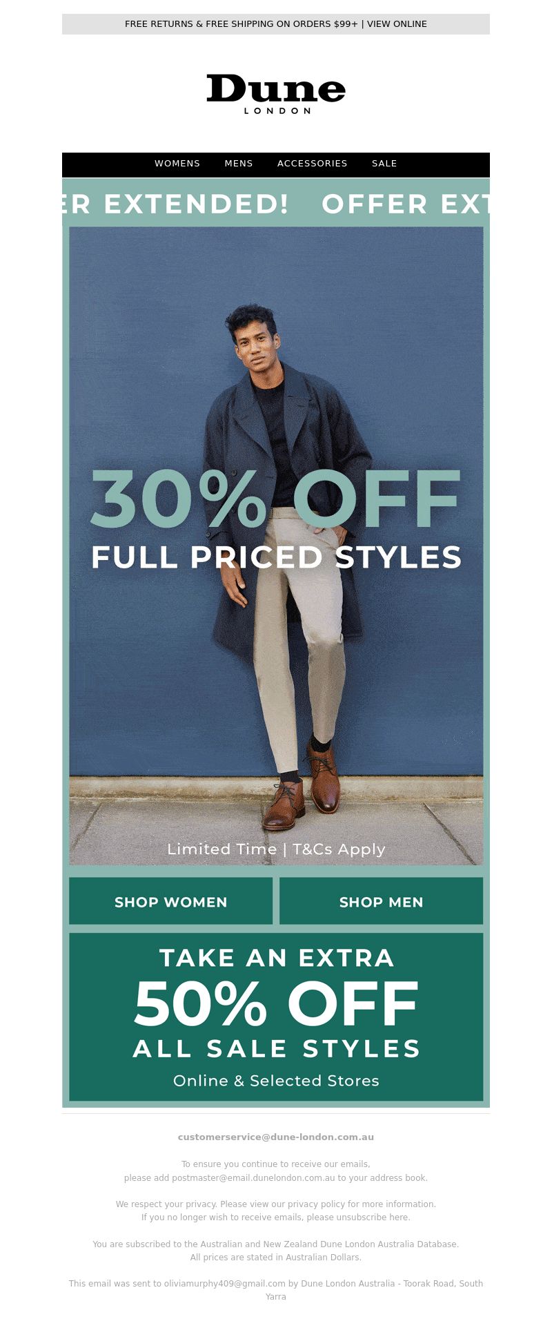Open the SALE navigation link
552x1319 pixels.
(x=384, y=164)
